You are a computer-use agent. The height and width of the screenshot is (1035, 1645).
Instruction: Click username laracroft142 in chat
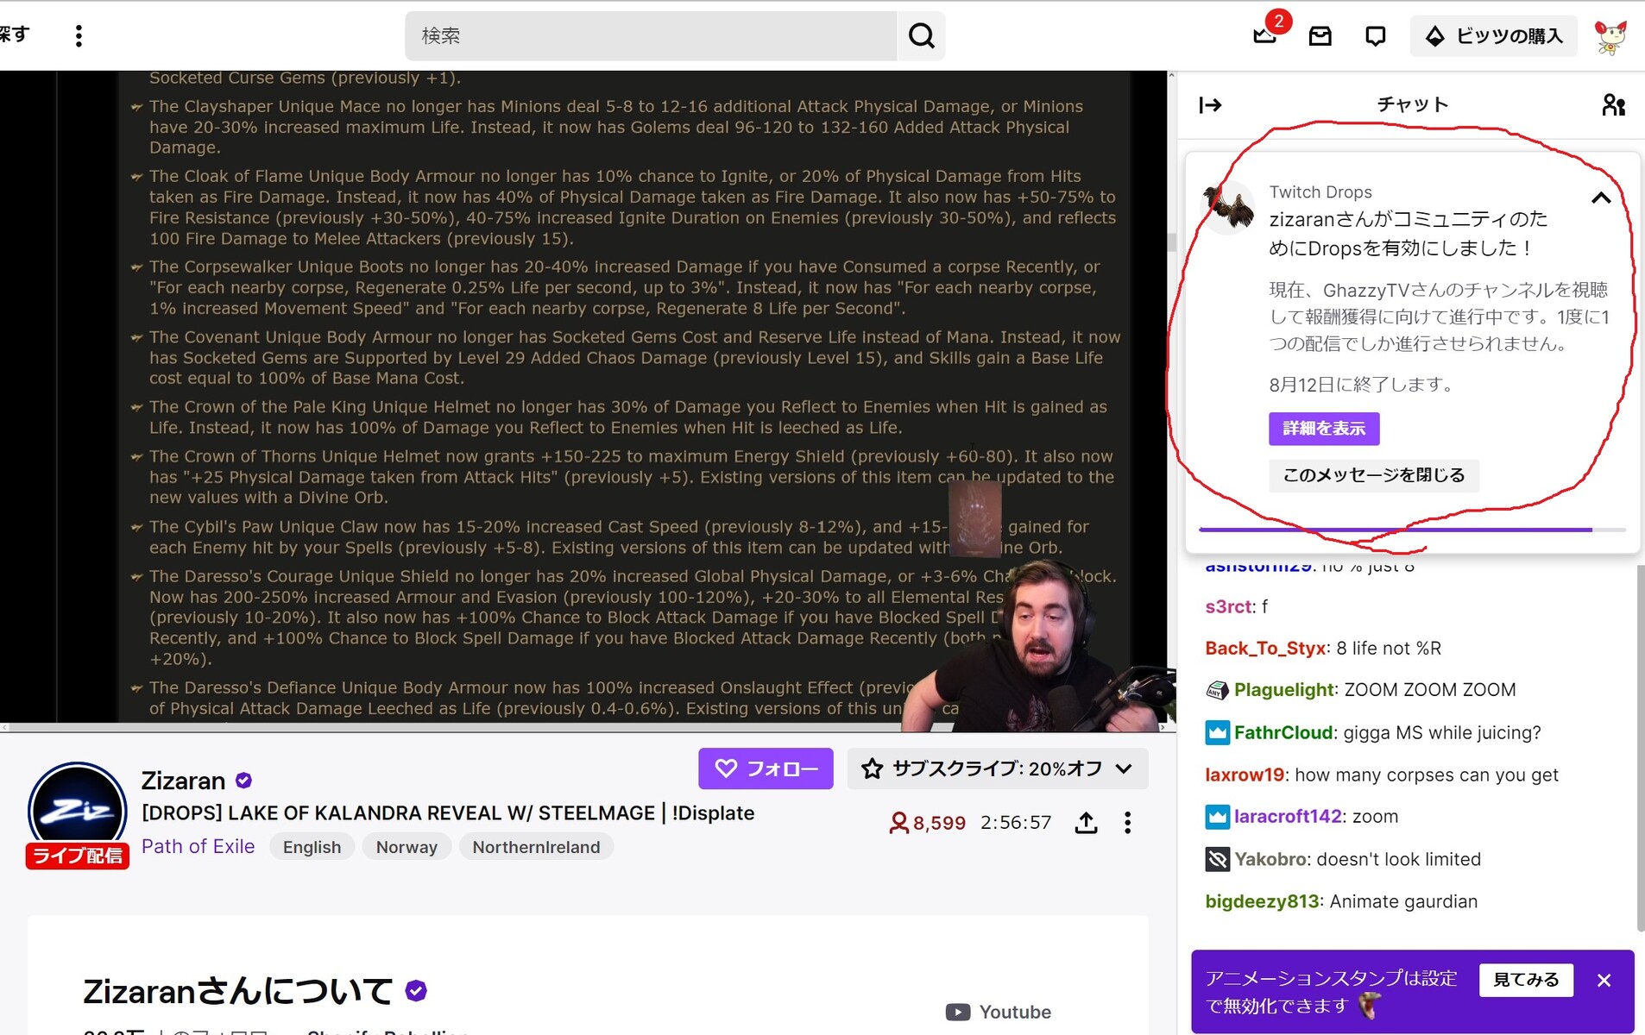(1288, 816)
